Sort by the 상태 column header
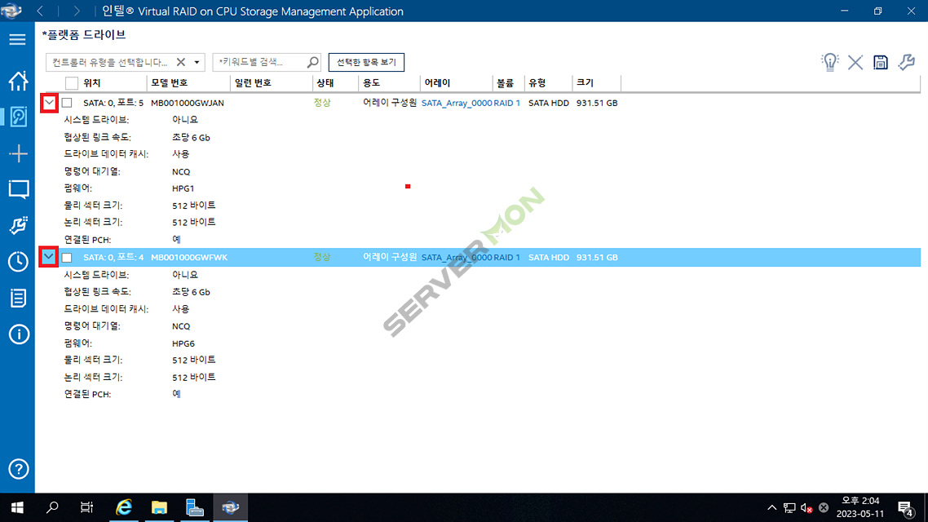 click(x=325, y=83)
